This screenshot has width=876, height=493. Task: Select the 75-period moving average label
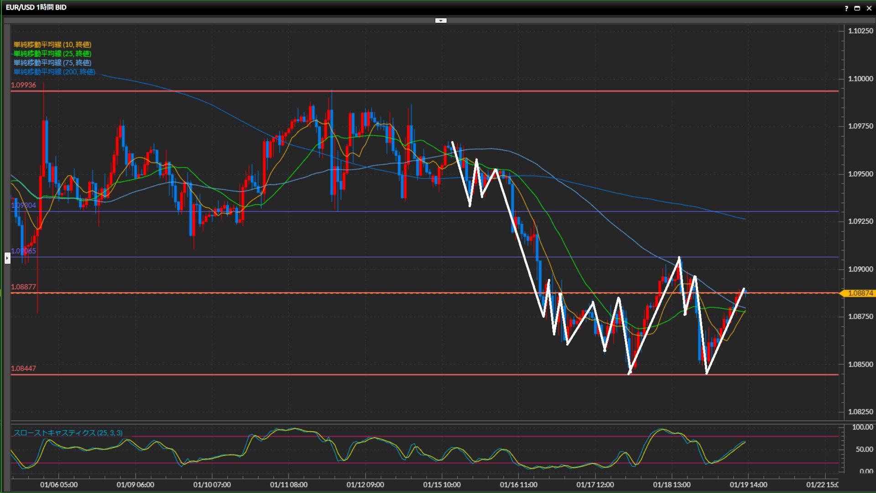point(52,63)
